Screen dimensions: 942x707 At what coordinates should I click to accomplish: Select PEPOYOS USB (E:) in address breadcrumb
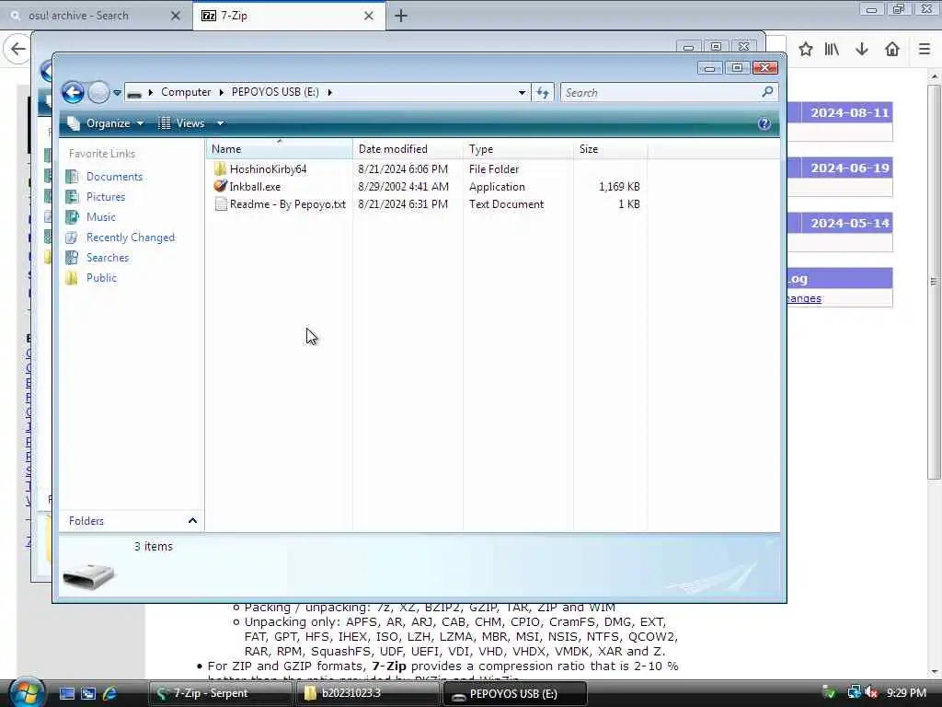pos(275,92)
